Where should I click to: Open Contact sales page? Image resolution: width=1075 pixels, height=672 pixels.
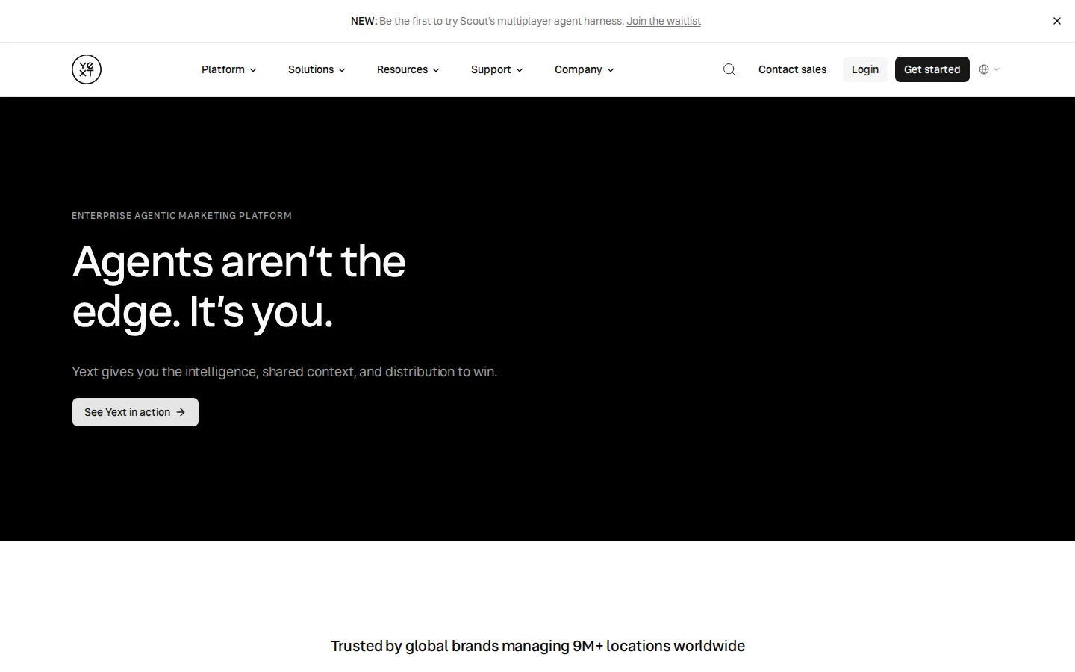(792, 69)
